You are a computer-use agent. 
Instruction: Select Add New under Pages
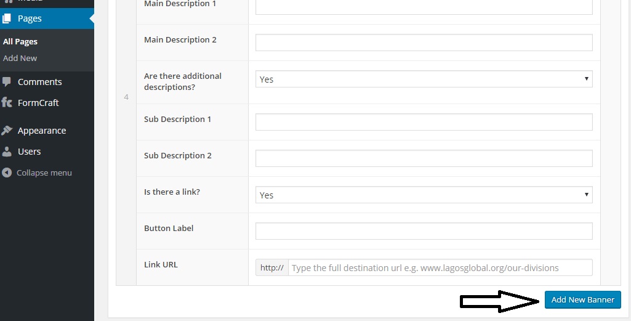pos(20,59)
